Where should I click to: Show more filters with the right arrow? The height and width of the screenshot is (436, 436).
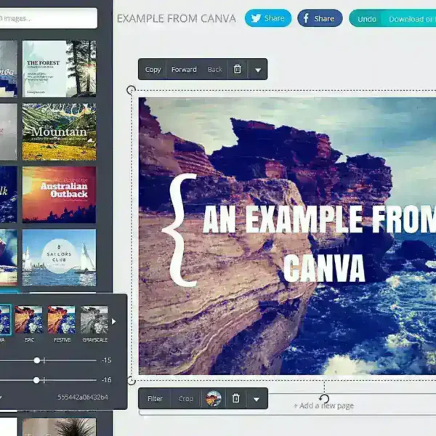pos(113,321)
